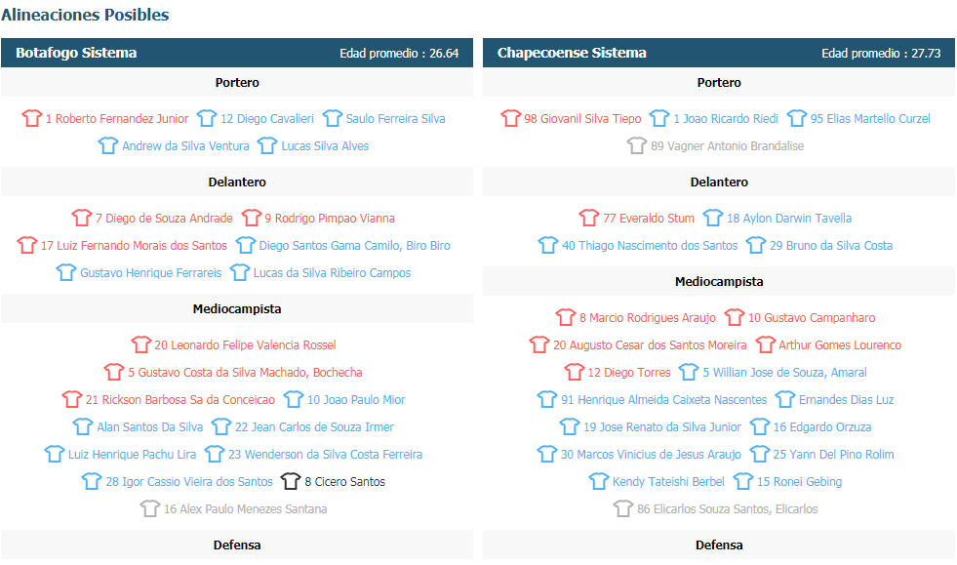Click black jersey icon beside Cicero Santos
Image resolution: width=957 pixels, height=565 pixels.
[x=291, y=481]
